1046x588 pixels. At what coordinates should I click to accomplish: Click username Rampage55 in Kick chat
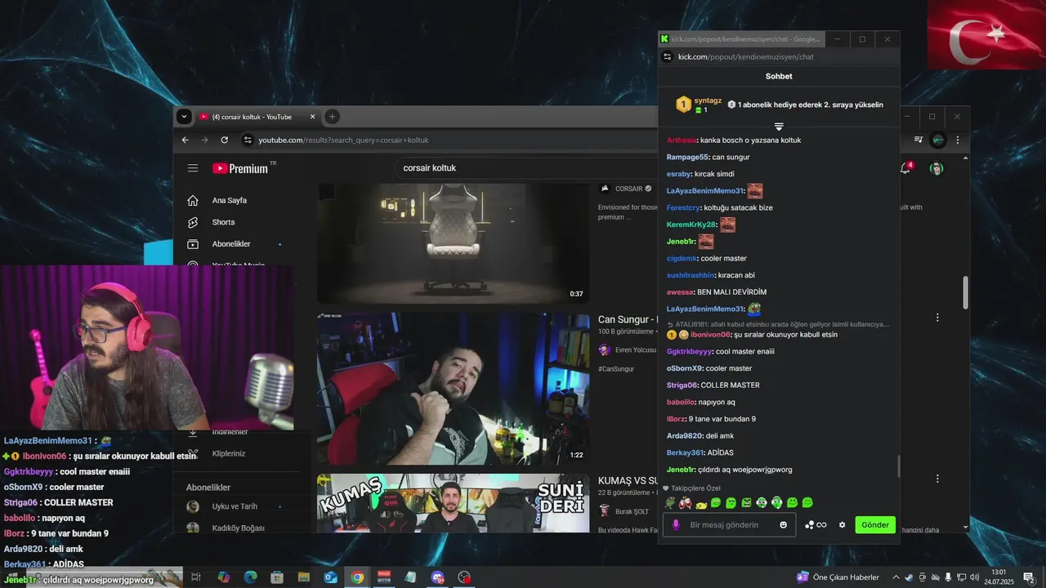[x=687, y=157]
